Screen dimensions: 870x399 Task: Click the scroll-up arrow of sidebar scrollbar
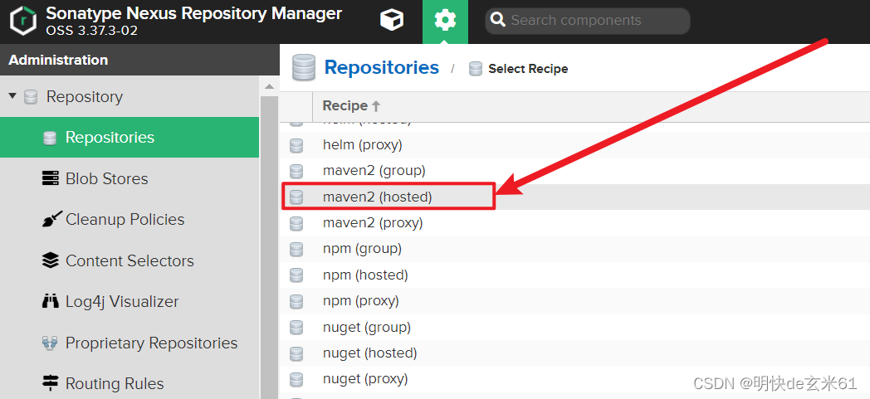269,86
